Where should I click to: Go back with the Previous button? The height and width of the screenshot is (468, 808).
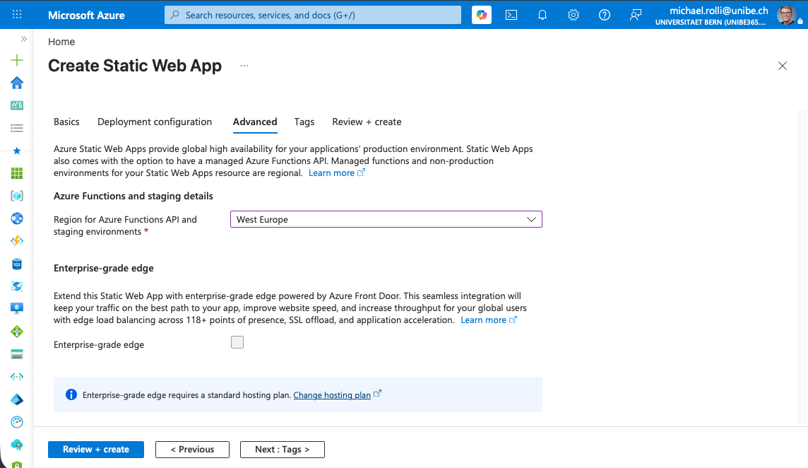192,450
